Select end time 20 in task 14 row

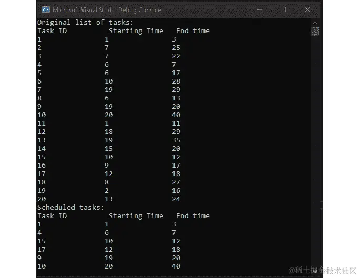point(176,149)
